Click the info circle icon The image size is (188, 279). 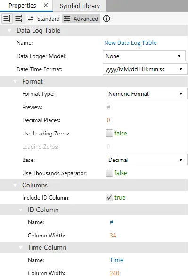point(106,18)
